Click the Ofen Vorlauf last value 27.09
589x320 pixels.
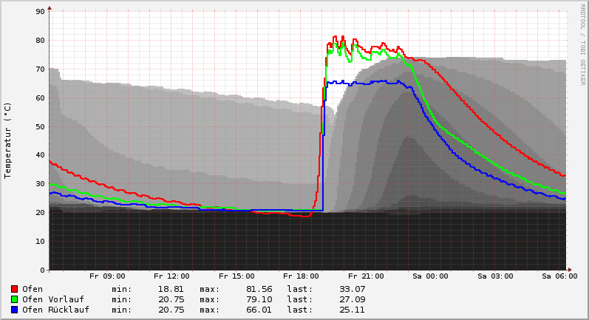[352, 299]
